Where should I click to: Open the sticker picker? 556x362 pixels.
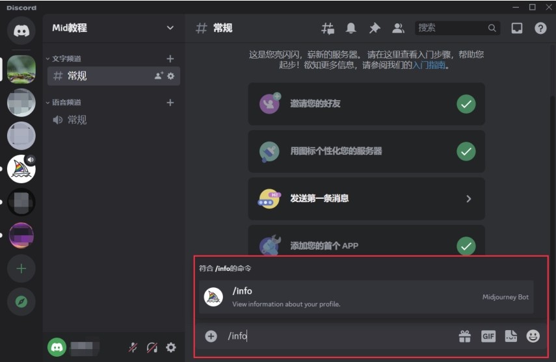(511, 336)
